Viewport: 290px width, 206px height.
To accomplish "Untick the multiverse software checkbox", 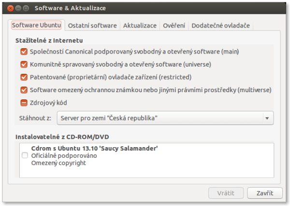I will pos(24,90).
